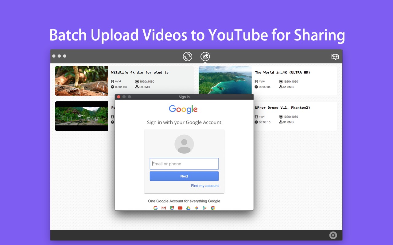Viewport: 393px width, 245px height.
Task: Click the 00:02:34 duration text
Action: [265, 87]
